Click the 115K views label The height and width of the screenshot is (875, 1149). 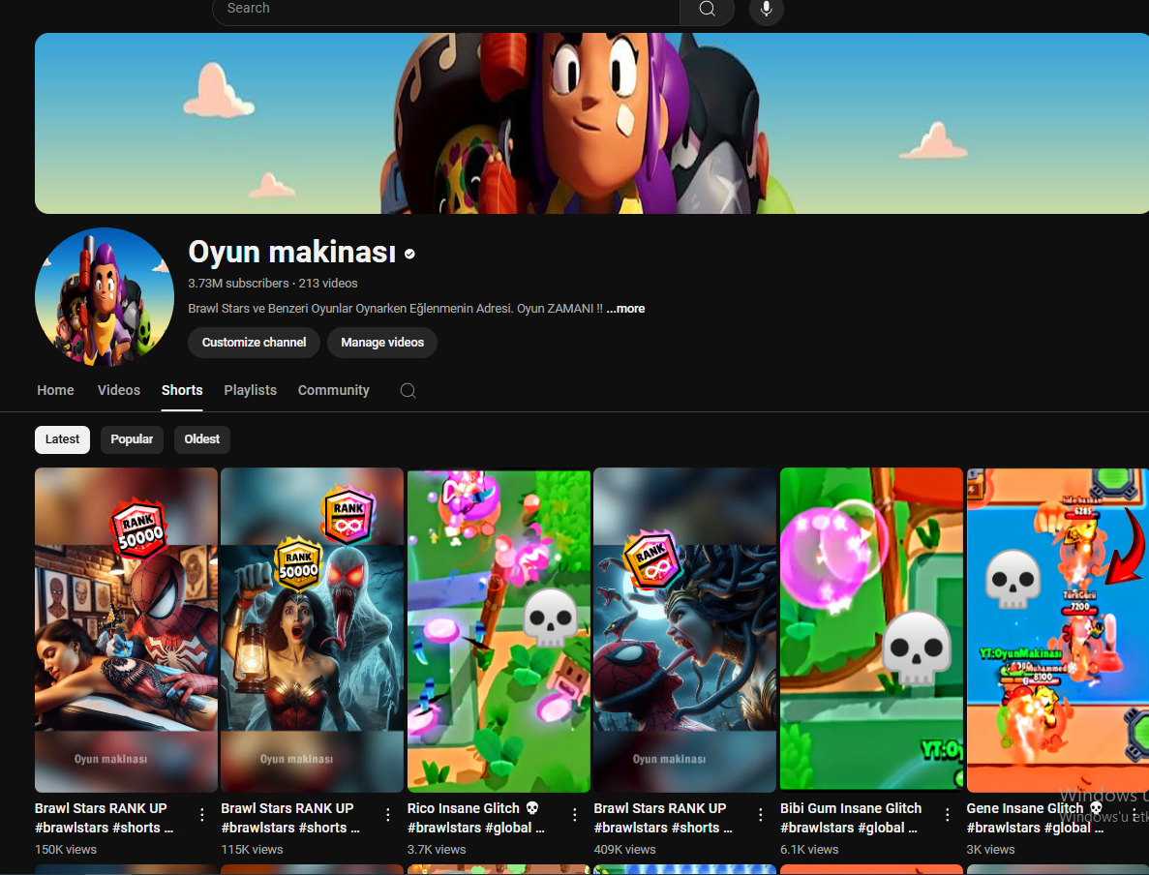point(252,850)
